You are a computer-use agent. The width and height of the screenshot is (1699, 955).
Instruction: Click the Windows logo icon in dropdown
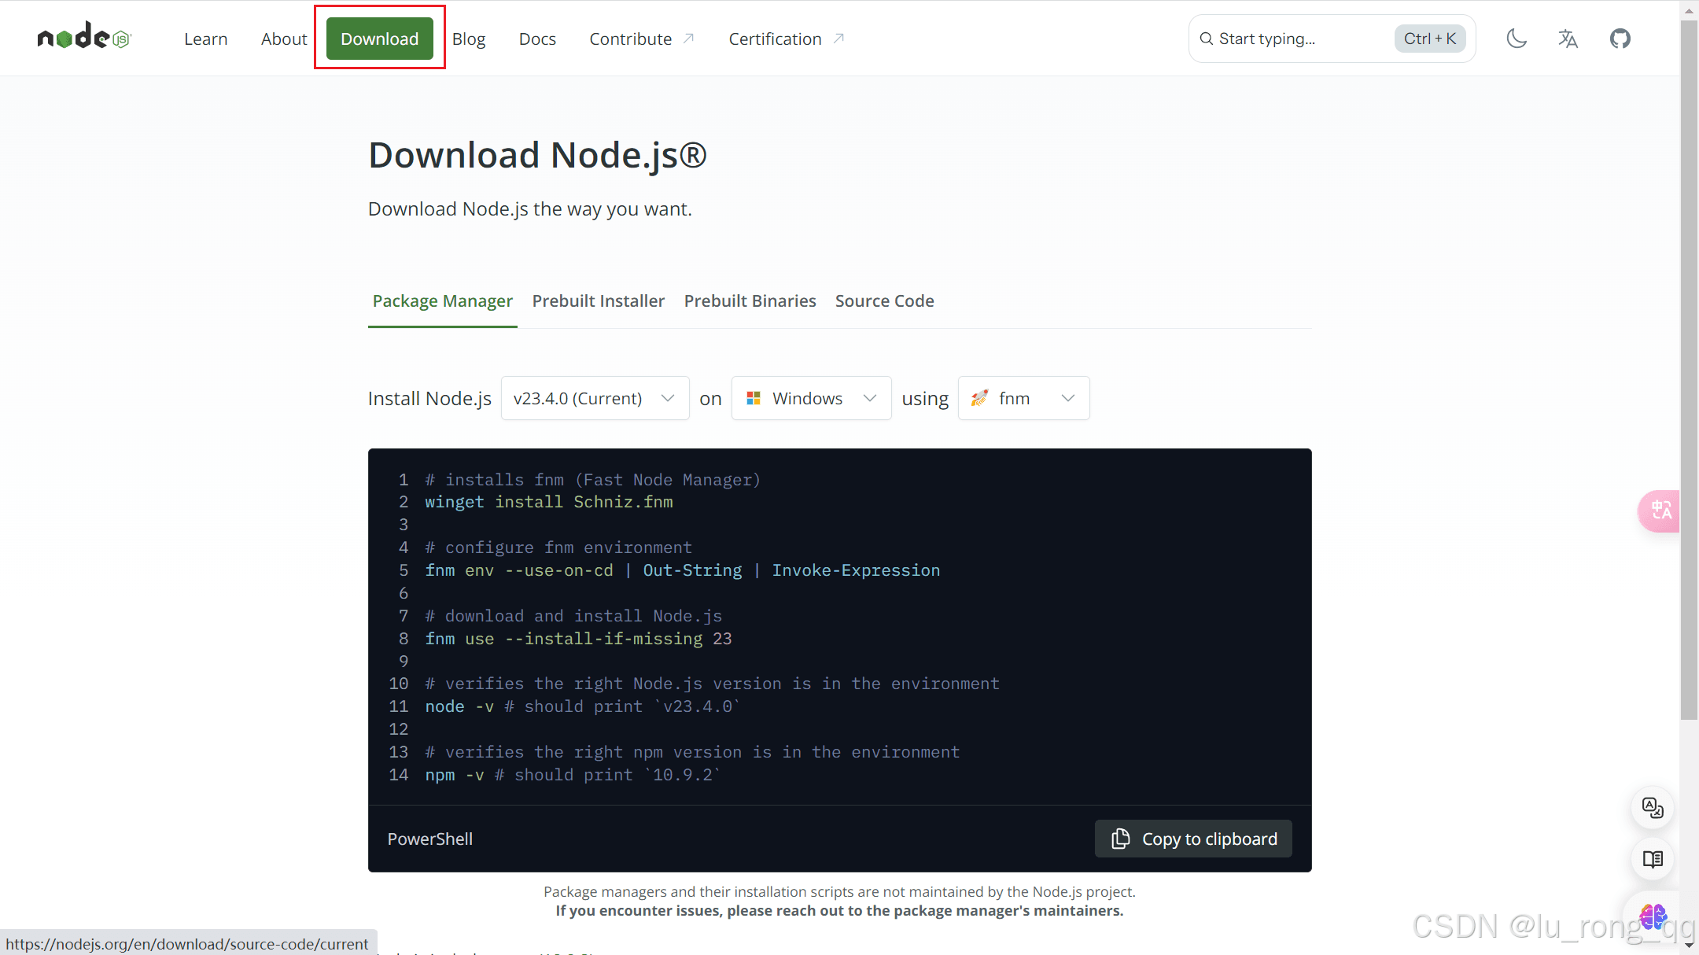click(753, 398)
